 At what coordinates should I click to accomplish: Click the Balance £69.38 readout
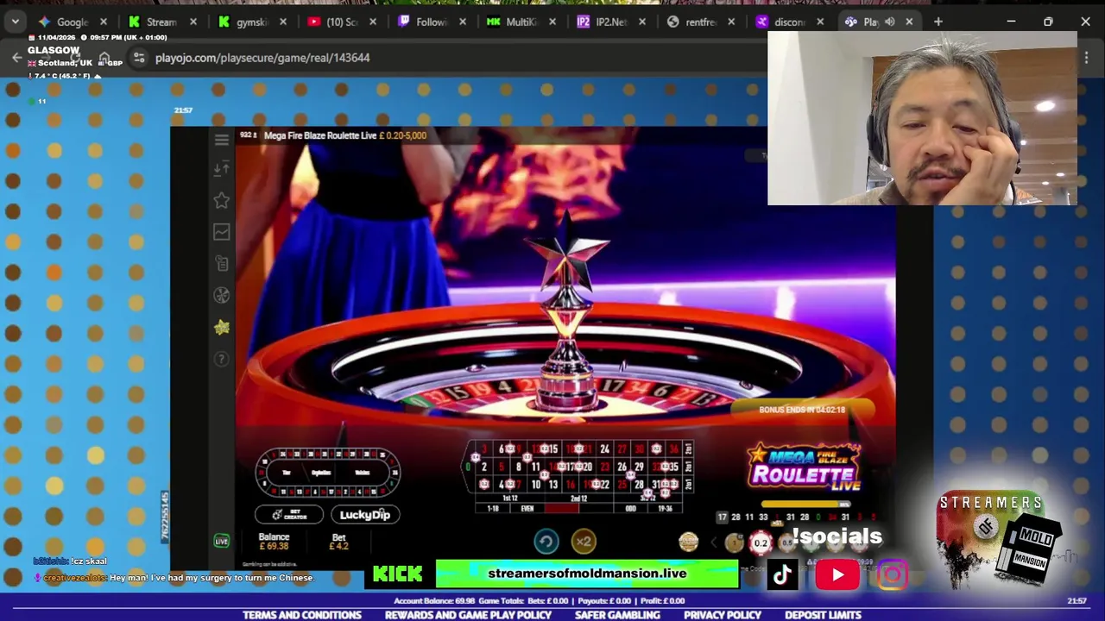tap(274, 541)
